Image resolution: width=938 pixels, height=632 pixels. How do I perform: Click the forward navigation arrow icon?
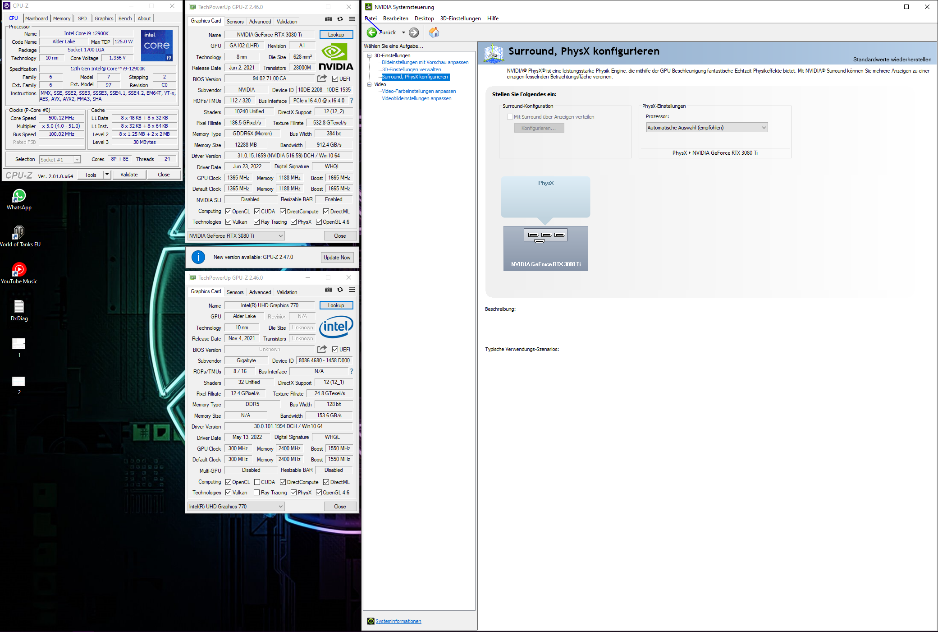[414, 32]
